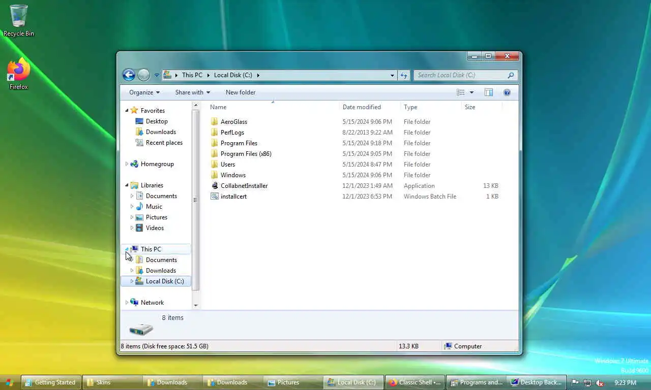Sort files by the Name column
Viewport: 651px width, 390px height.
(218, 107)
